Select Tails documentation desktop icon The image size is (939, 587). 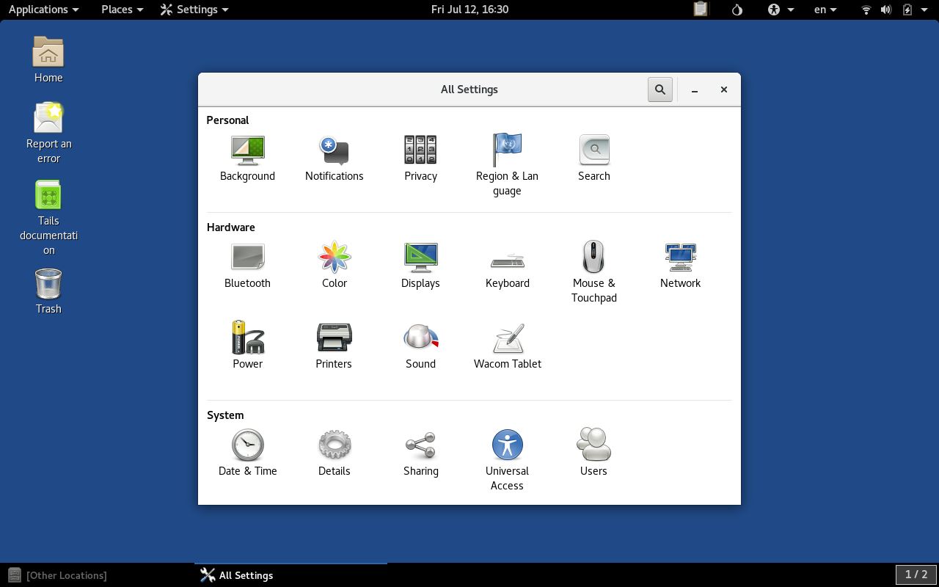[48, 217]
